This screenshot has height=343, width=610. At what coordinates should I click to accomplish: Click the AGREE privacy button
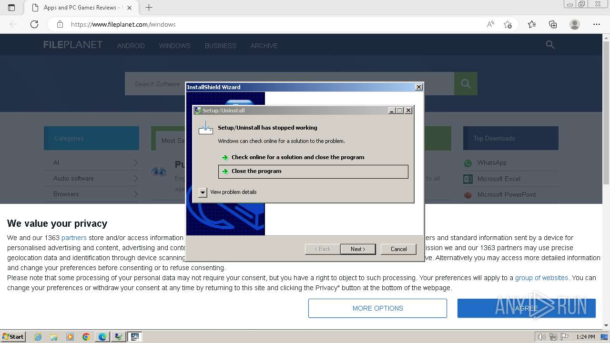coord(526,308)
